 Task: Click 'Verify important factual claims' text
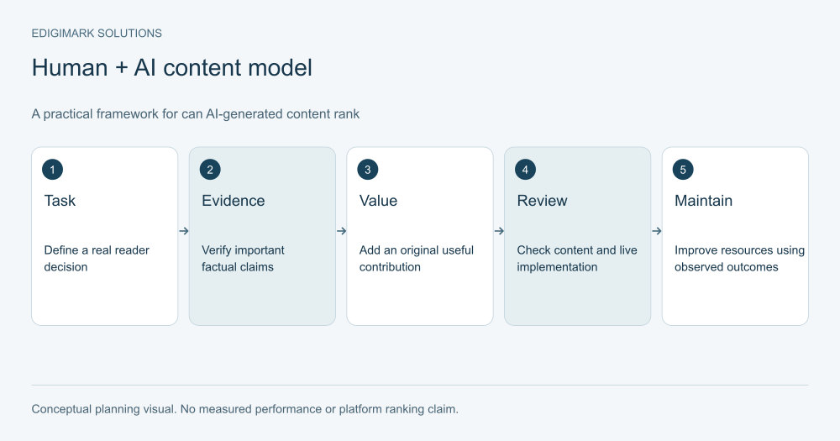click(243, 258)
